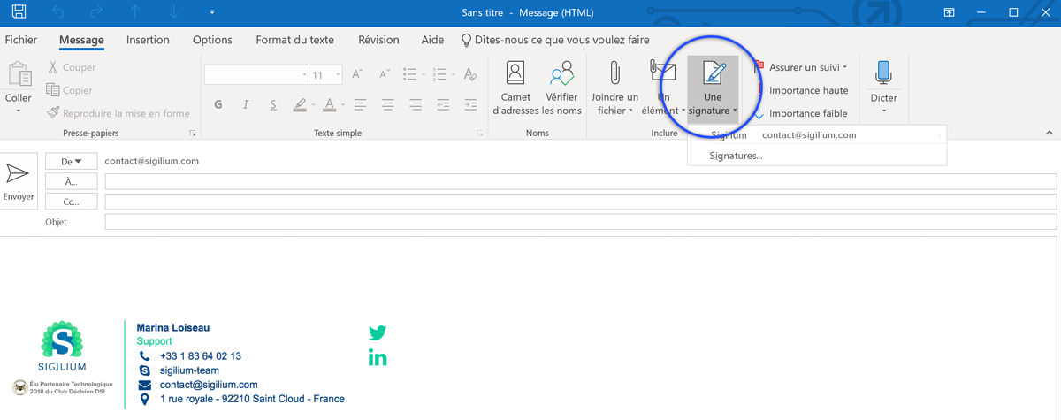Open the Texte simple dialog launcher
The width and height of the screenshot is (1061, 420).
[x=480, y=134]
